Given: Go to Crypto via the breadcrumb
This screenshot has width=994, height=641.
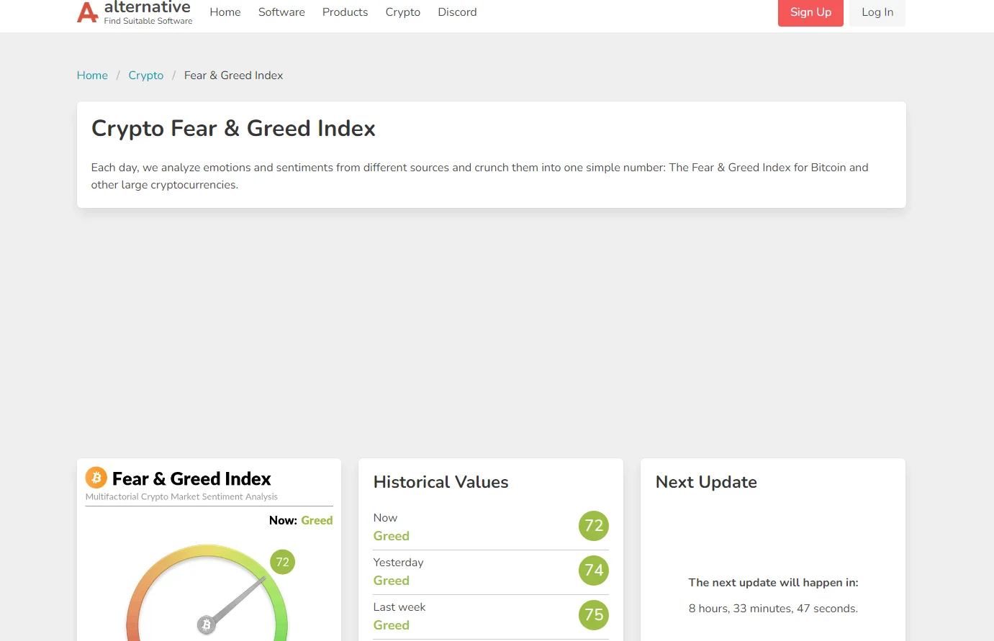Looking at the screenshot, I should (x=146, y=76).
